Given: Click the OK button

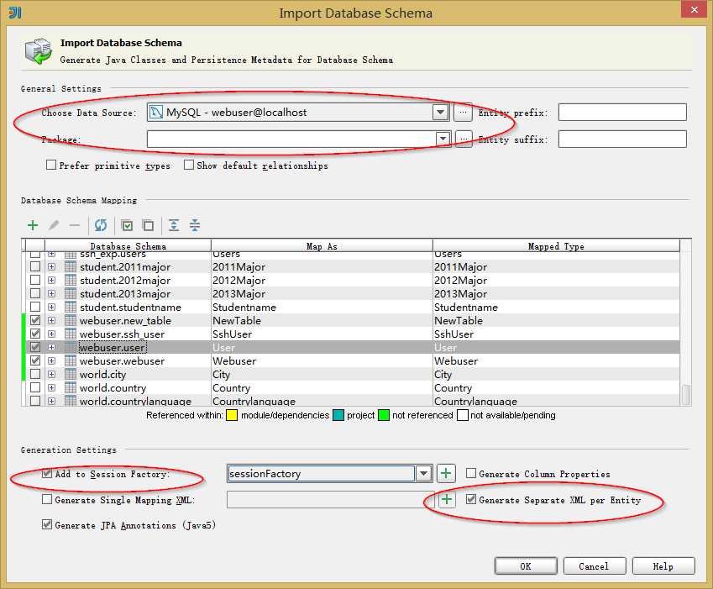Looking at the screenshot, I should point(526,566).
